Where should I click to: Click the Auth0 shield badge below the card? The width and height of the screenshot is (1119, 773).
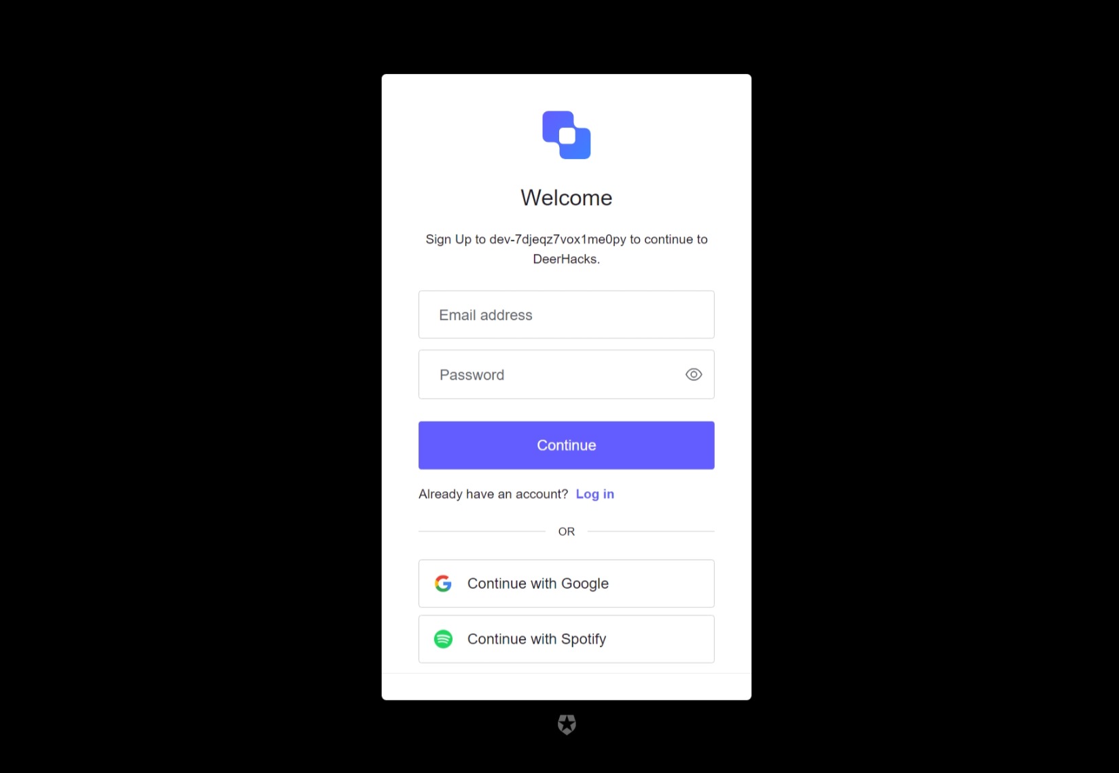[x=567, y=725]
